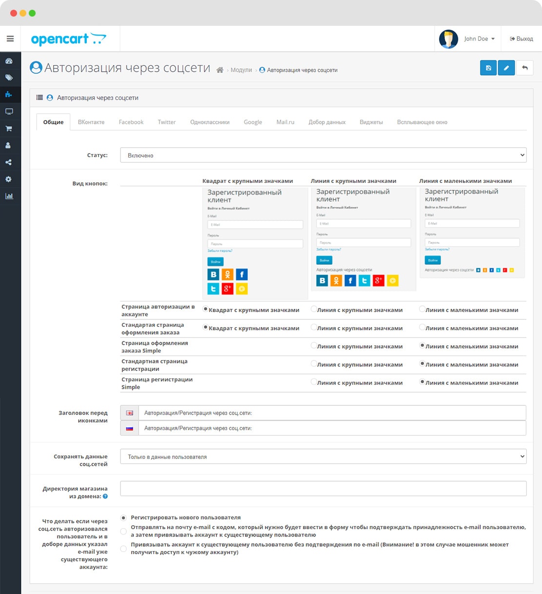Screen dimensions: 542x594
Task: Click the Директория магазина из домена input
Action: coord(323,488)
